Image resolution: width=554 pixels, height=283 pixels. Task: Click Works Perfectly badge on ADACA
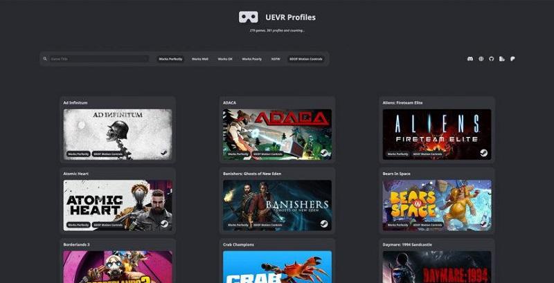(x=238, y=154)
